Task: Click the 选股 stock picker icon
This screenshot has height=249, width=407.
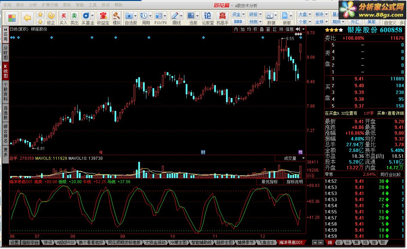Action: coord(191,16)
